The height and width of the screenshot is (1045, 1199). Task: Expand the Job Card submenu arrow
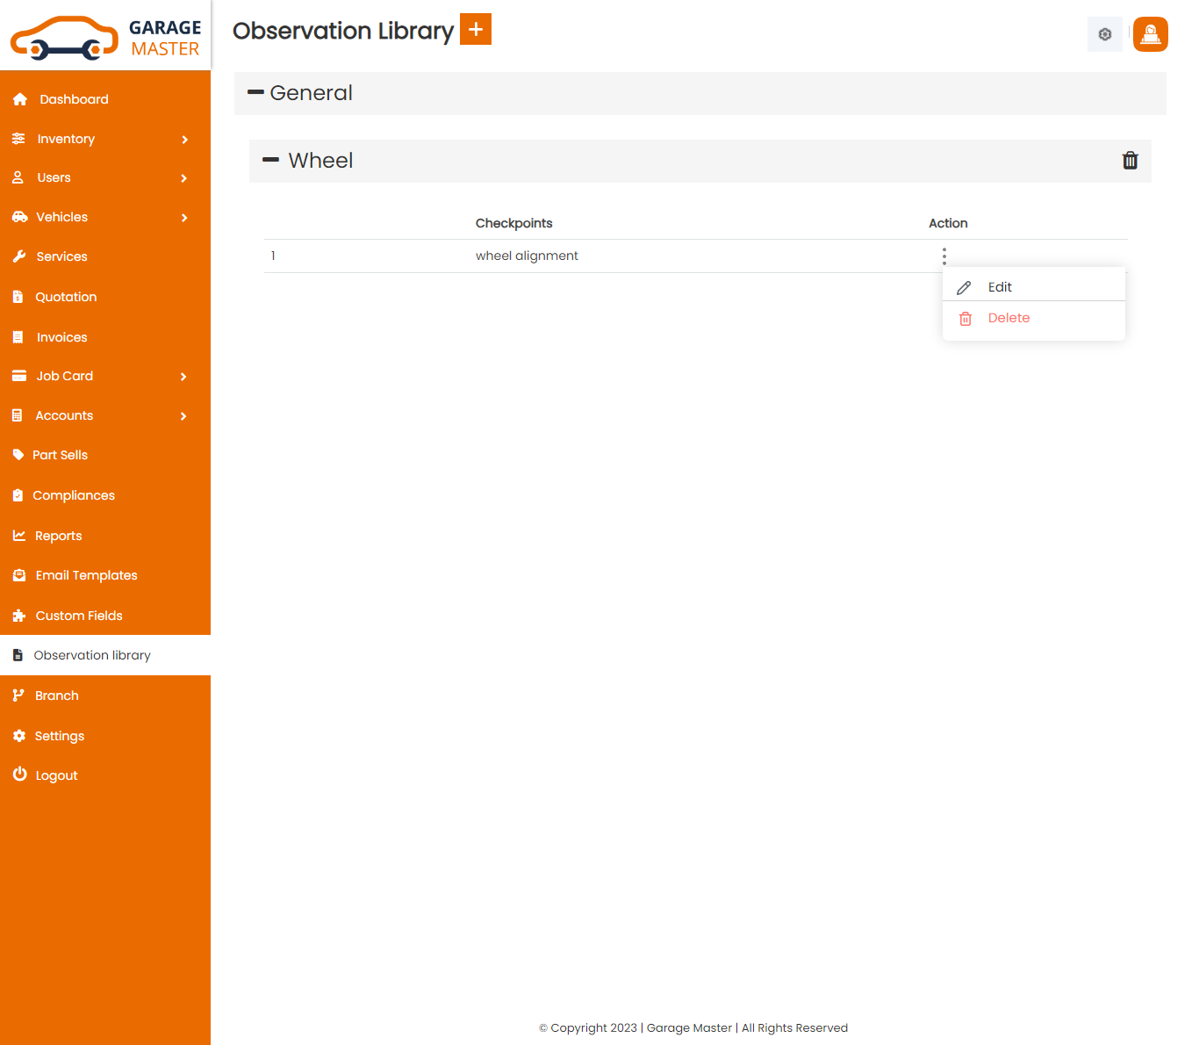coord(183,377)
